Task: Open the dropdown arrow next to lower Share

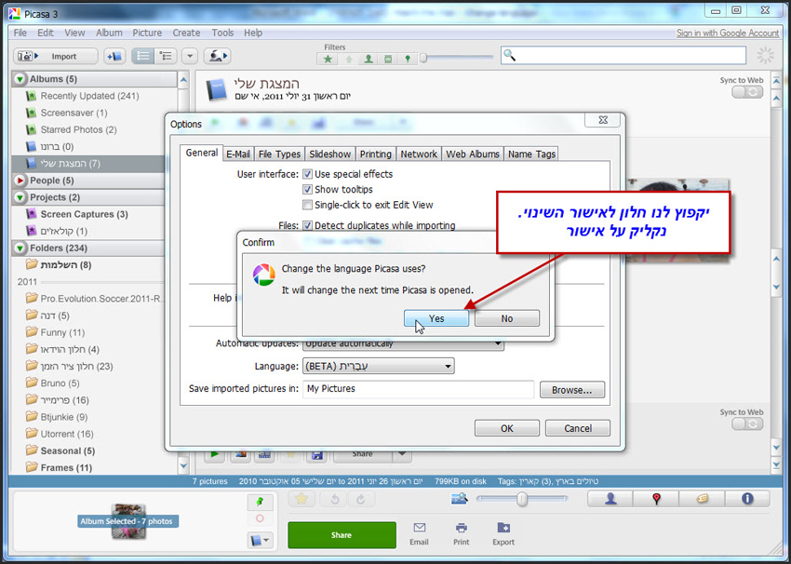Action: 402,454
